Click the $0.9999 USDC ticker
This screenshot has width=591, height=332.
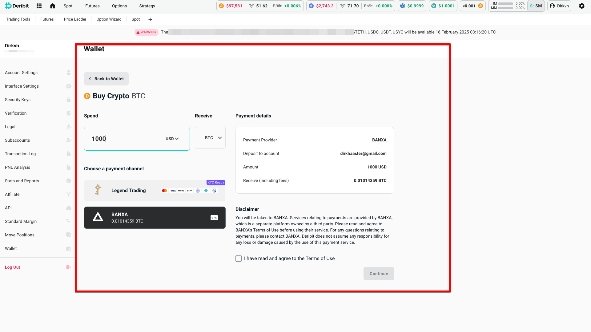pos(412,6)
